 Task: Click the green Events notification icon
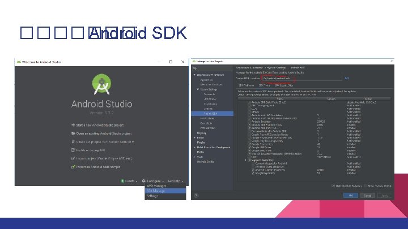point(122,181)
